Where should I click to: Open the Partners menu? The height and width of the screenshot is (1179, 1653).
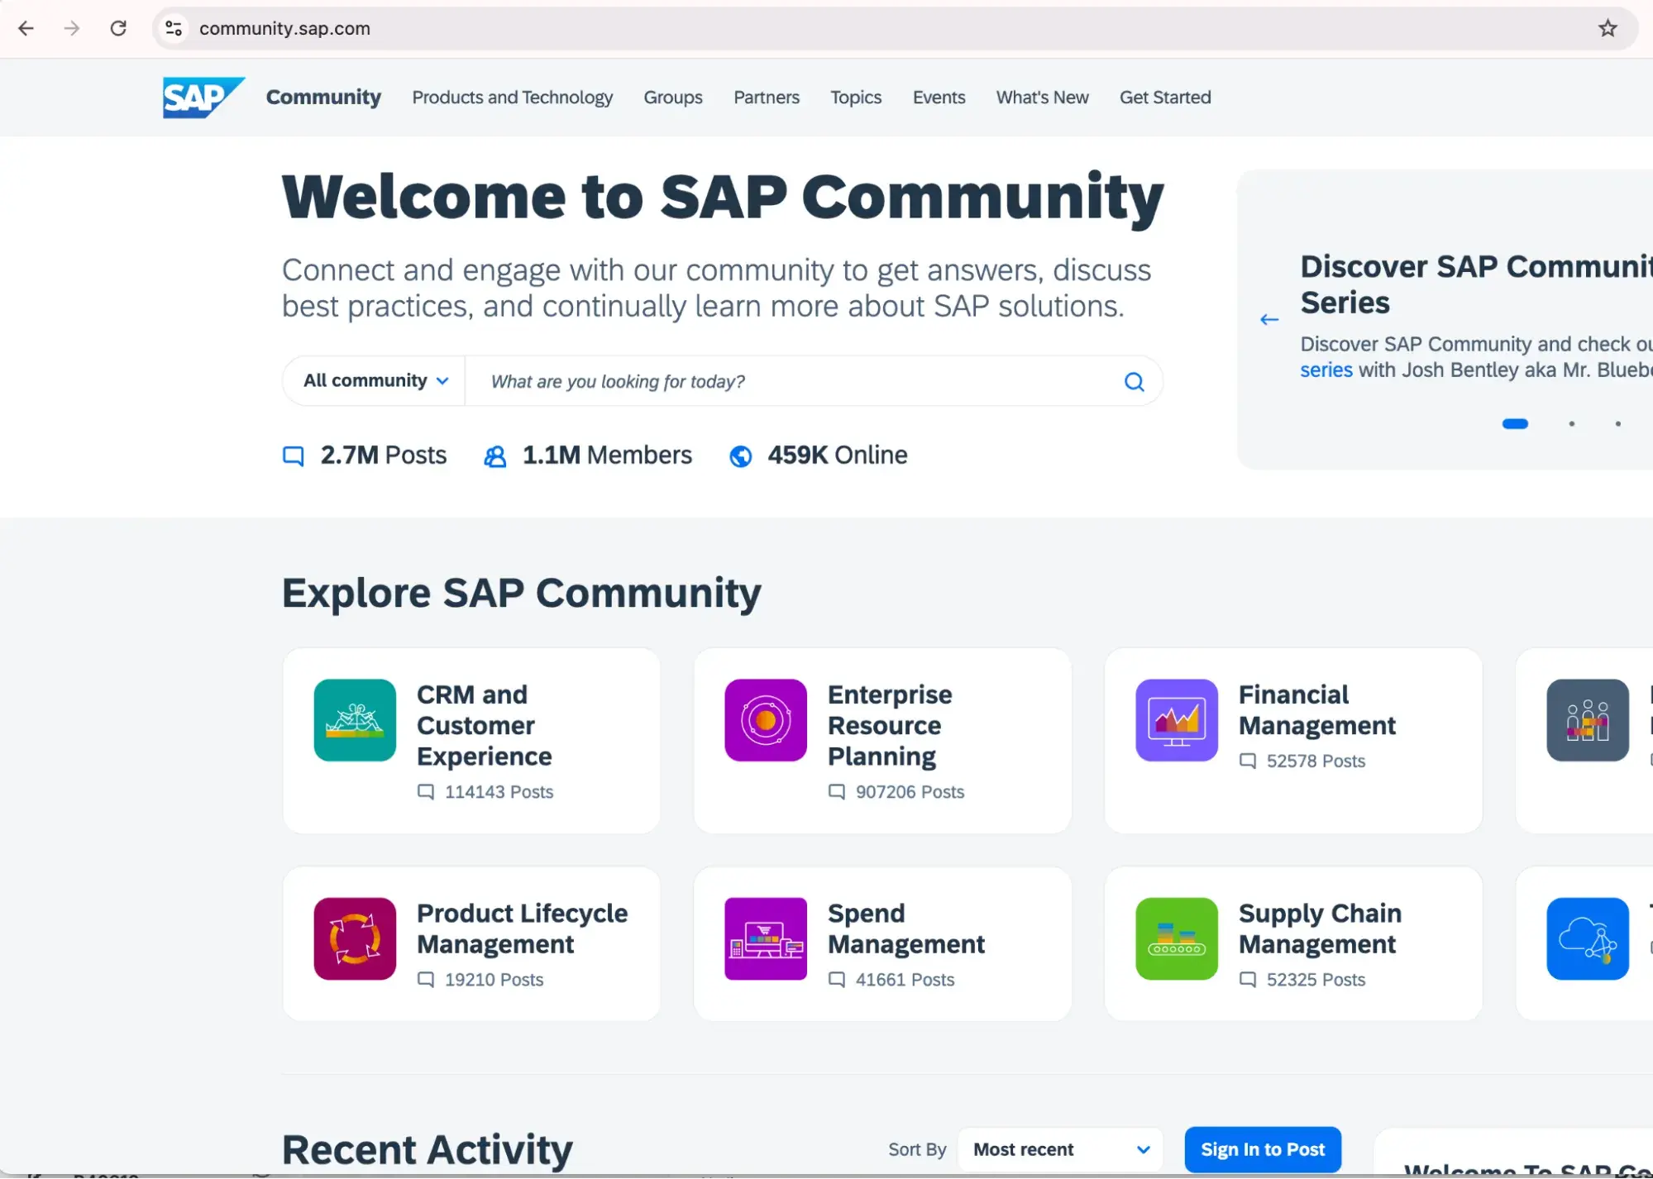point(767,98)
